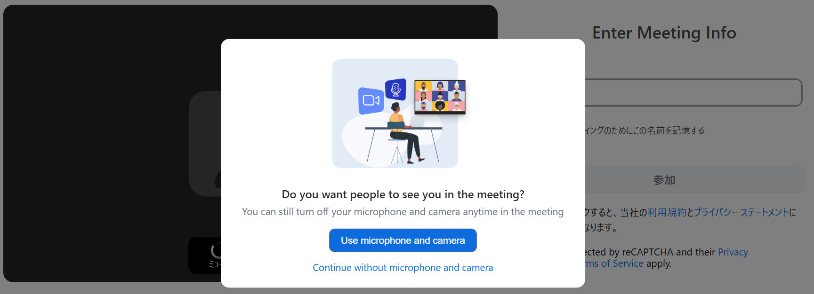Click the blue video camera icon in illustration

371,101
